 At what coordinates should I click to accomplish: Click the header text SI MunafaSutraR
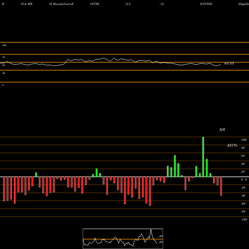click(61, 4)
